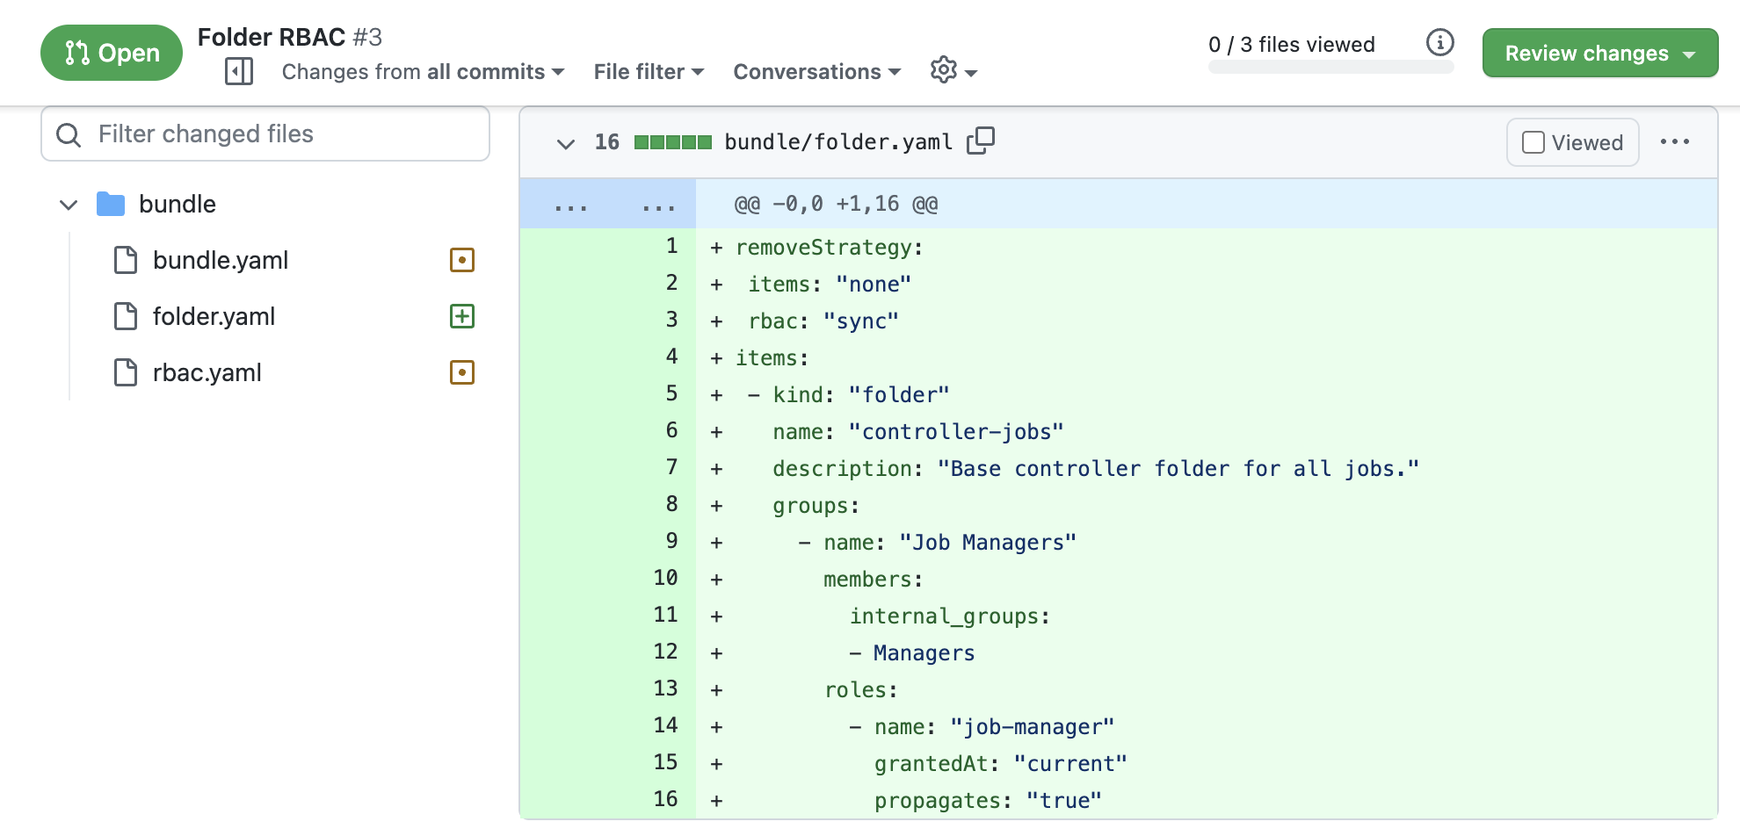Click the modified file icon beside bundle.yaml
This screenshot has height=836, width=1740.
[x=462, y=260]
